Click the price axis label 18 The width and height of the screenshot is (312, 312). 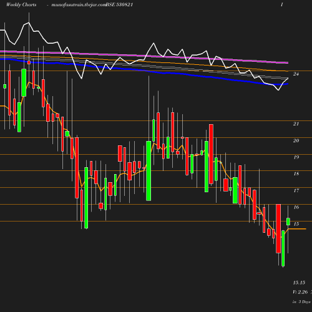(x=296, y=174)
